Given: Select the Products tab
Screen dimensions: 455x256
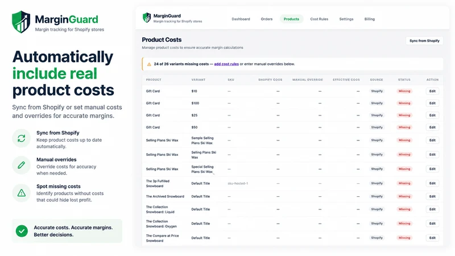Looking at the screenshot, I should [291, 19].
